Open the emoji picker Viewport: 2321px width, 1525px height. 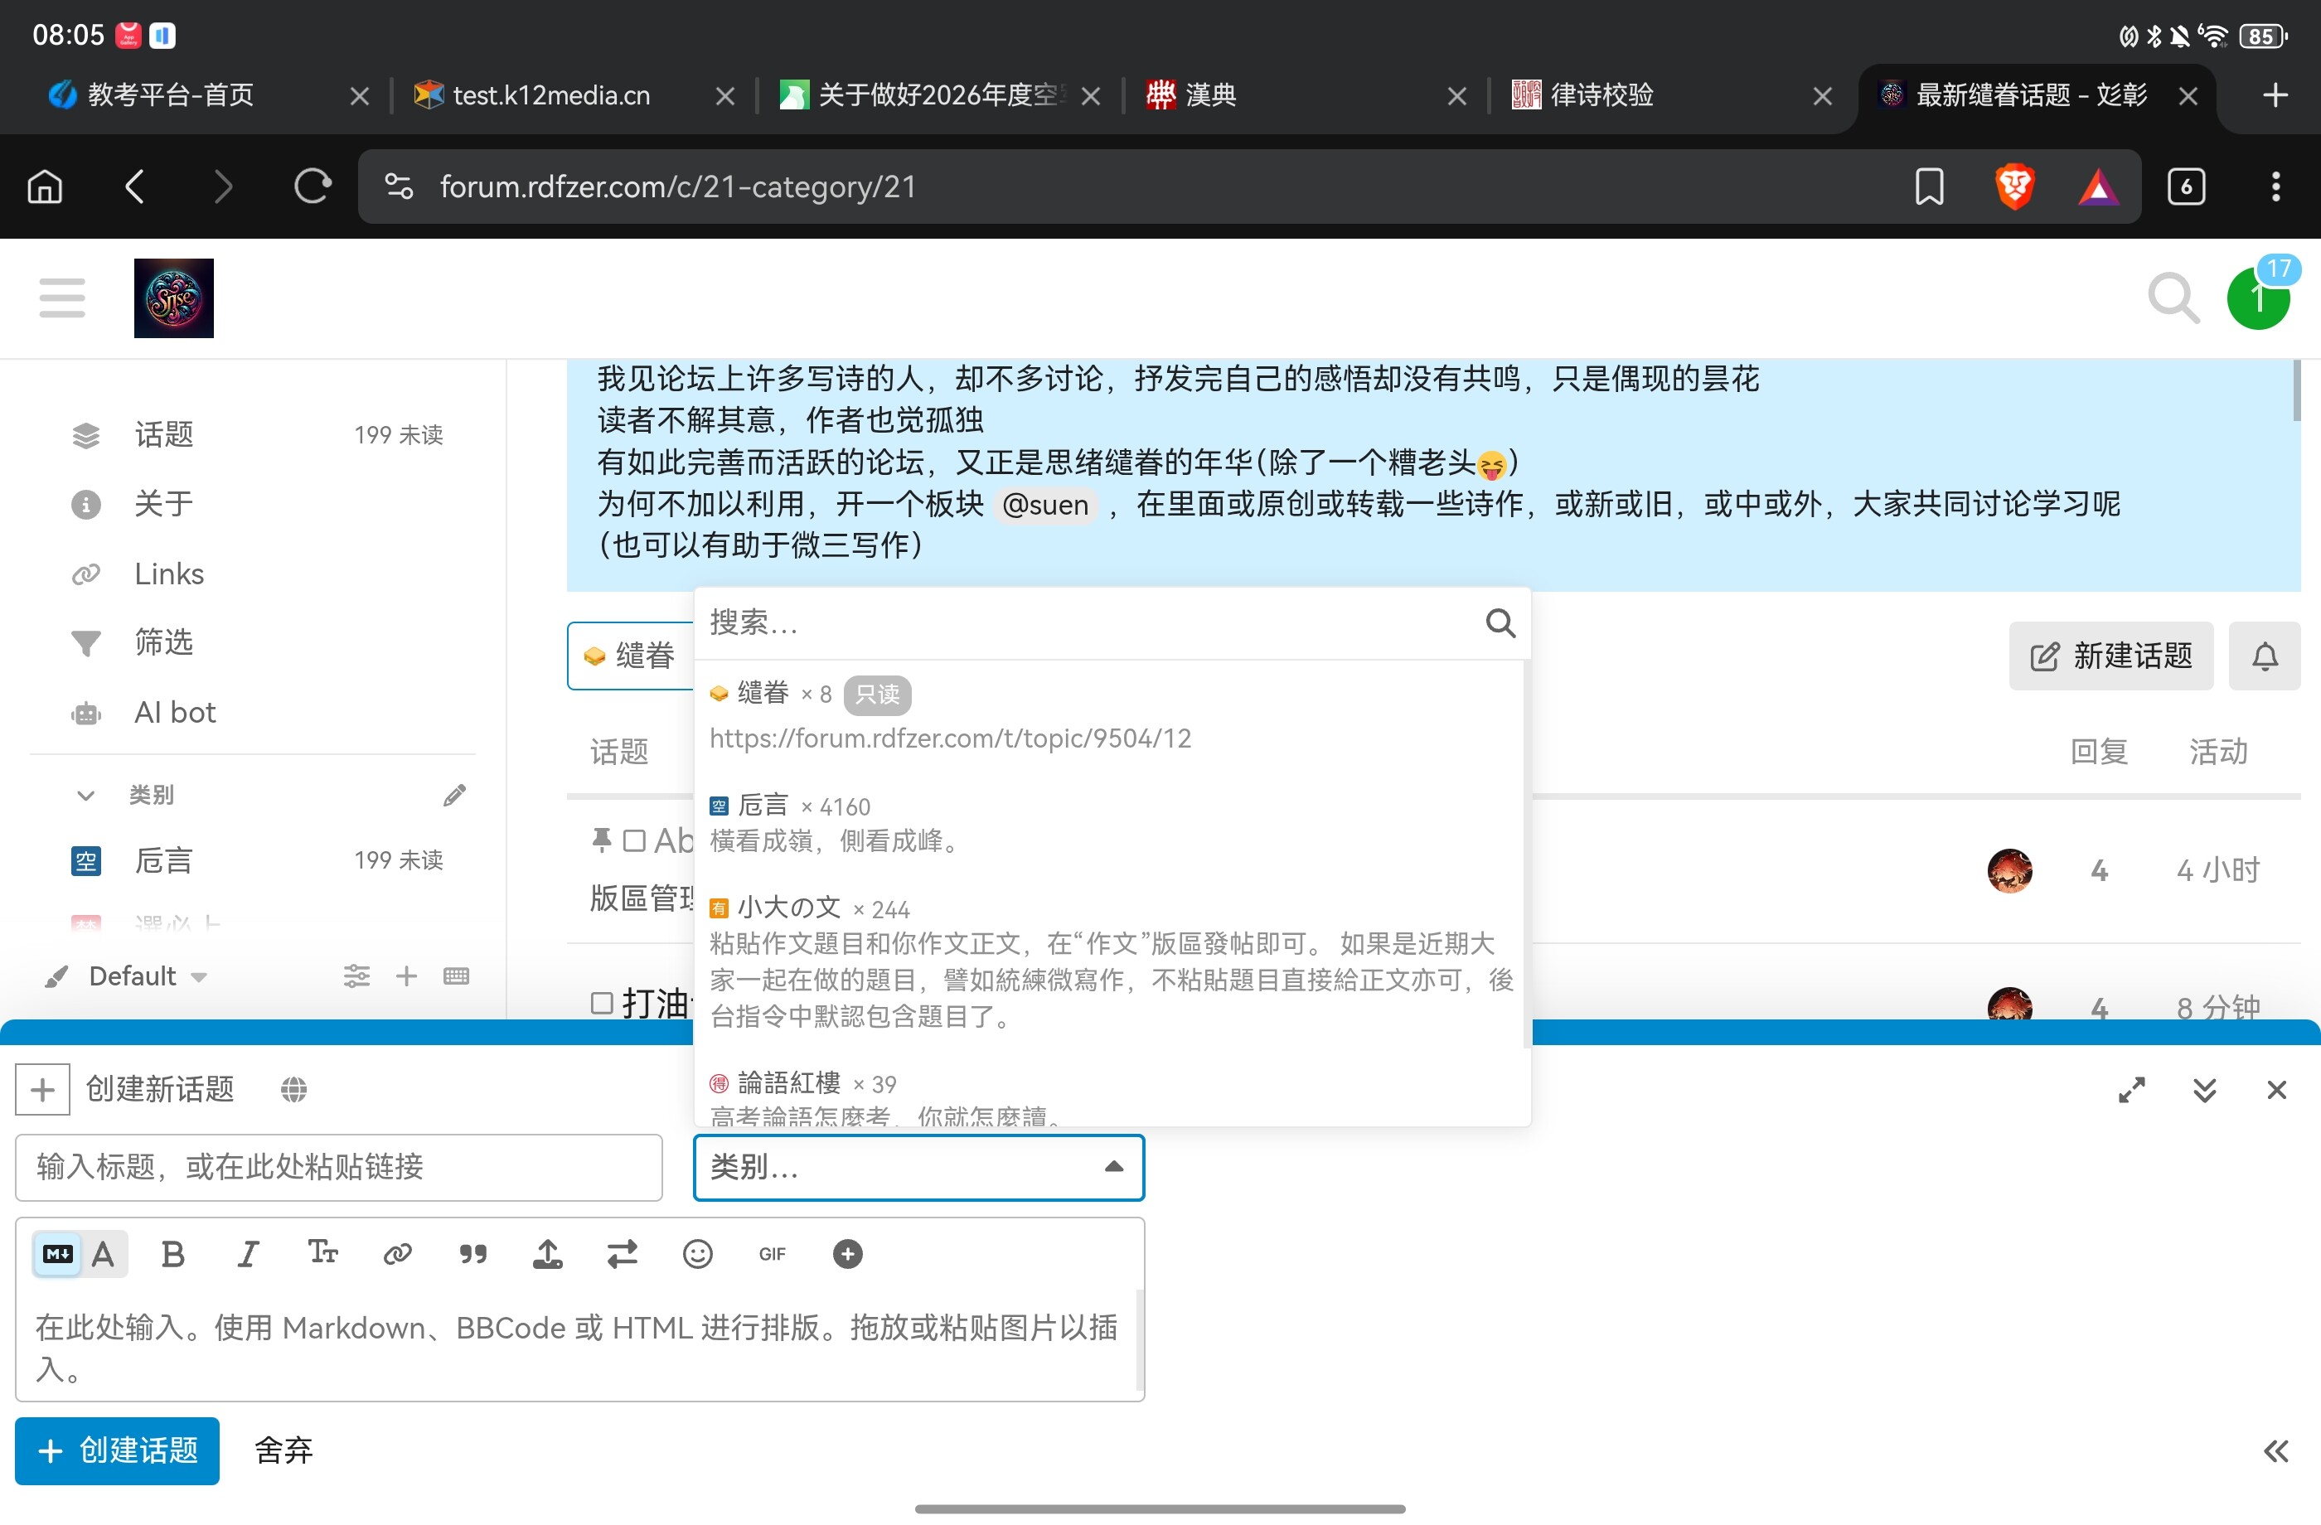coord(697,1254)
